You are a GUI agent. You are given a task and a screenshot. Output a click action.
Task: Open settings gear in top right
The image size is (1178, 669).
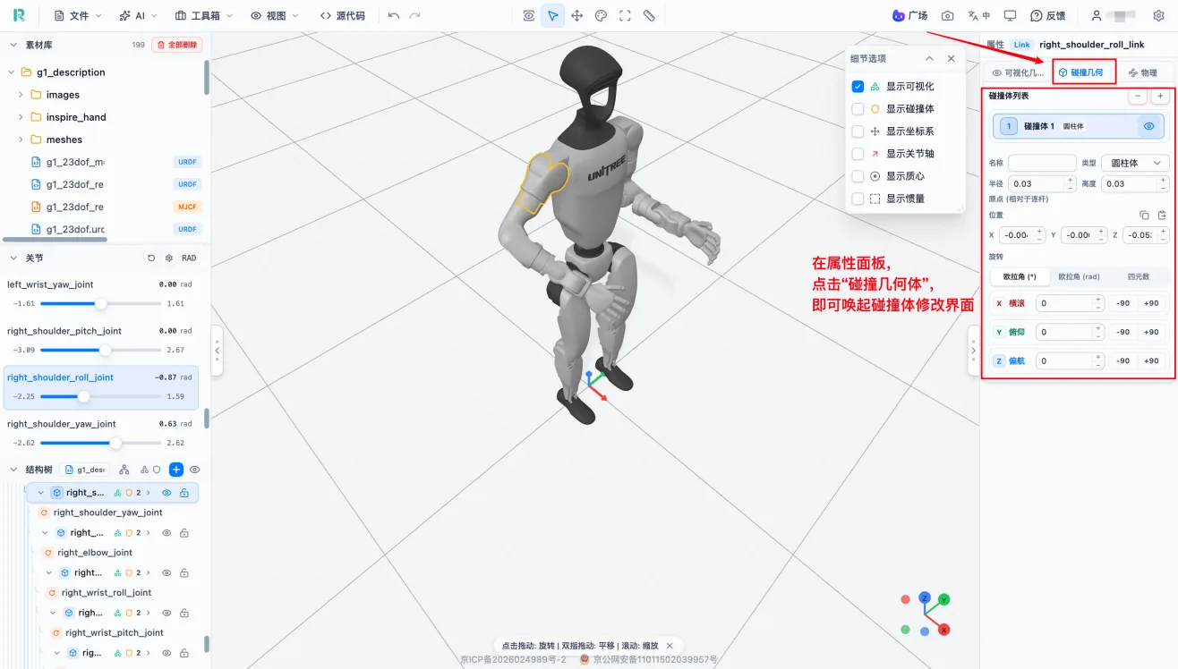[1158, 16]
